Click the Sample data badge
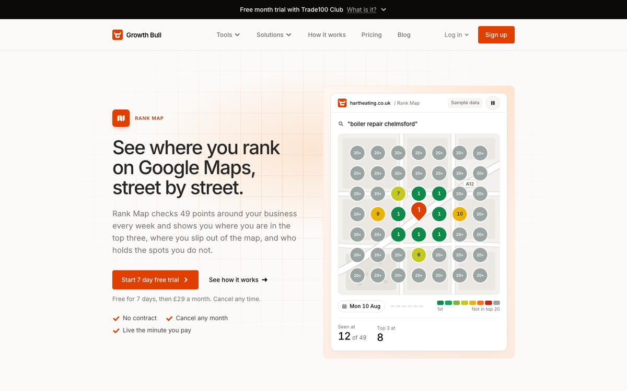Viewport: 627px width, 391px height. click(465, 103)
